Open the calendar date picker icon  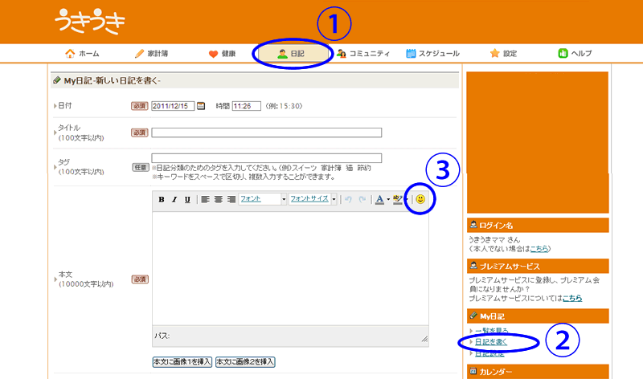coord(201,105)
